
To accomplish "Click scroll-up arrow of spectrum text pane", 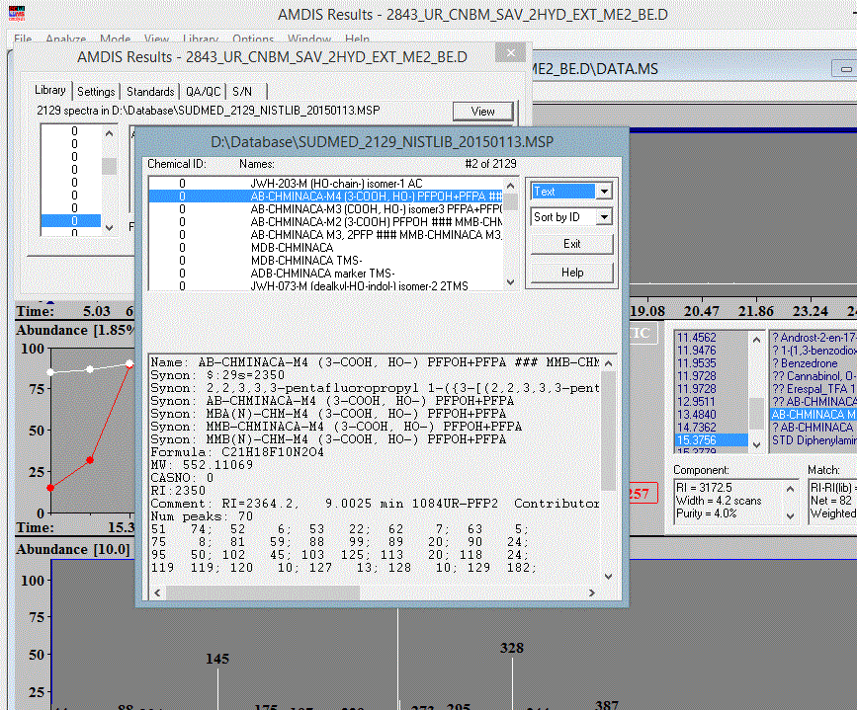I will 608,361.
